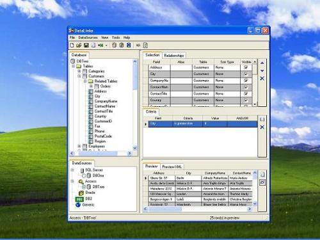Open the File menu
This screenshot has width=320, height=240.
coord(72,38)
